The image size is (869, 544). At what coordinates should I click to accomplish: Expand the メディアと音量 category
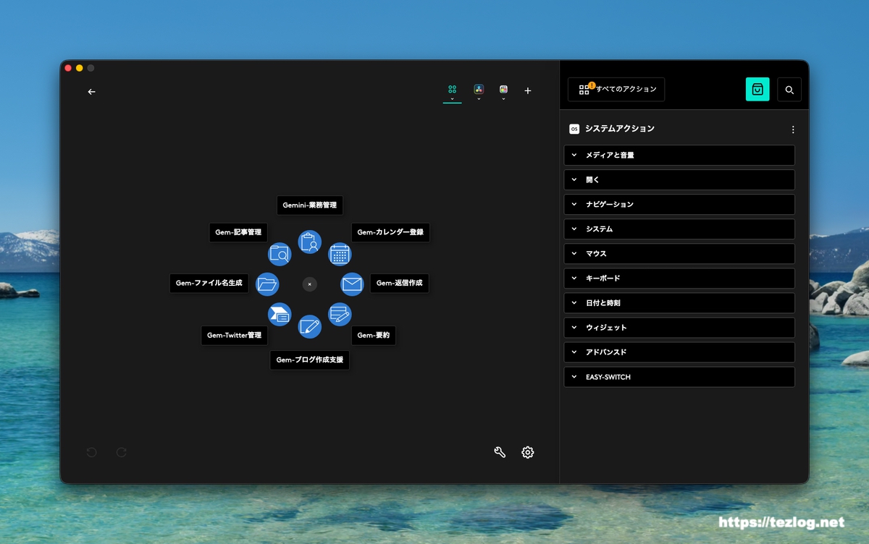(679, 155)
